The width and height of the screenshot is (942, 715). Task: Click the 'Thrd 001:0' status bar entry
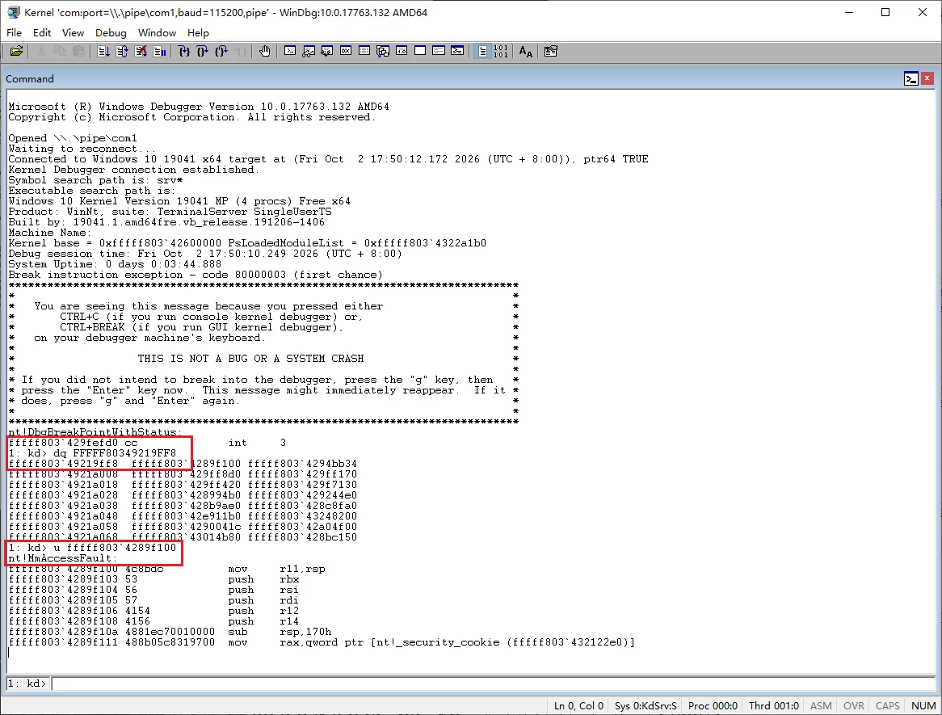[x=774, y=705]
